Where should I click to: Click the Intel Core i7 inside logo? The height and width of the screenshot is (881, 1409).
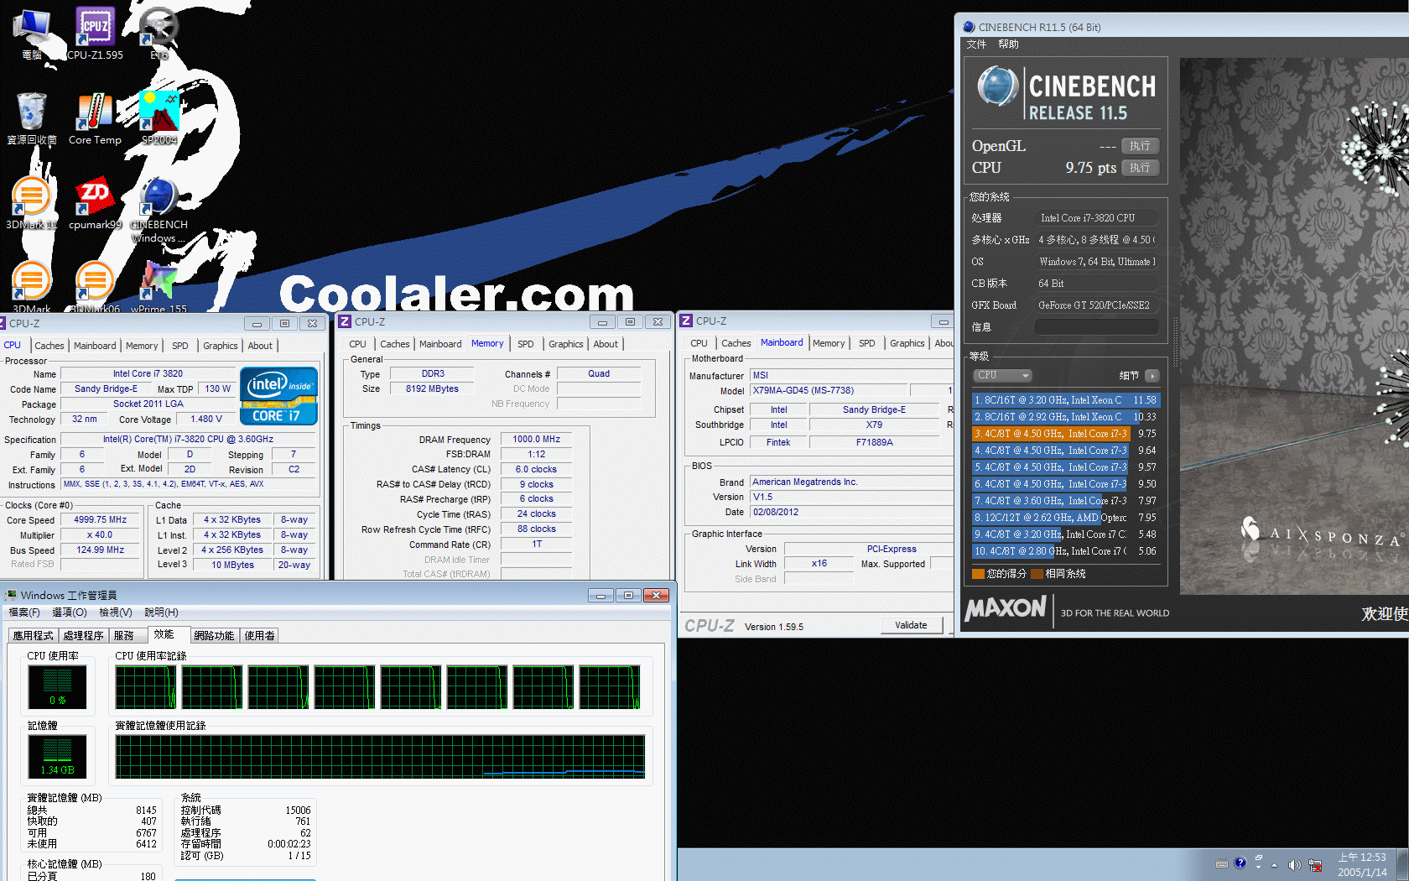(278, 396)
